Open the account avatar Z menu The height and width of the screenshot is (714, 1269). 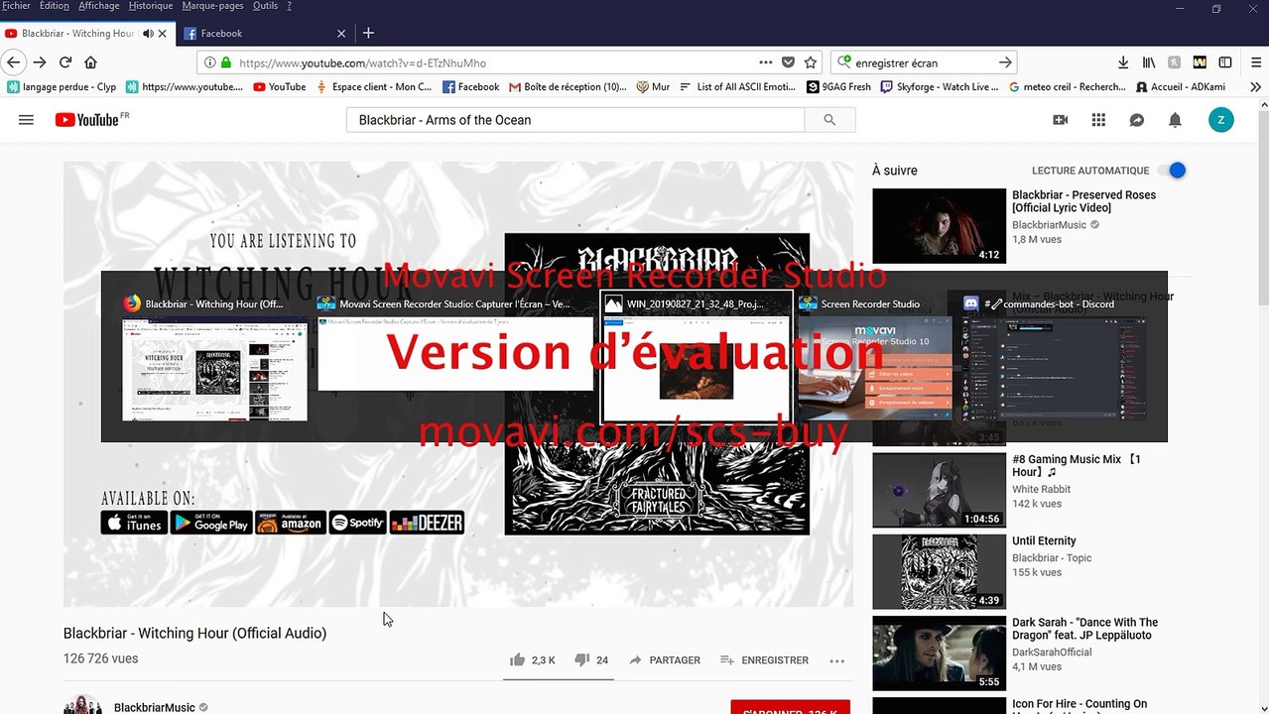[1220, 120]
